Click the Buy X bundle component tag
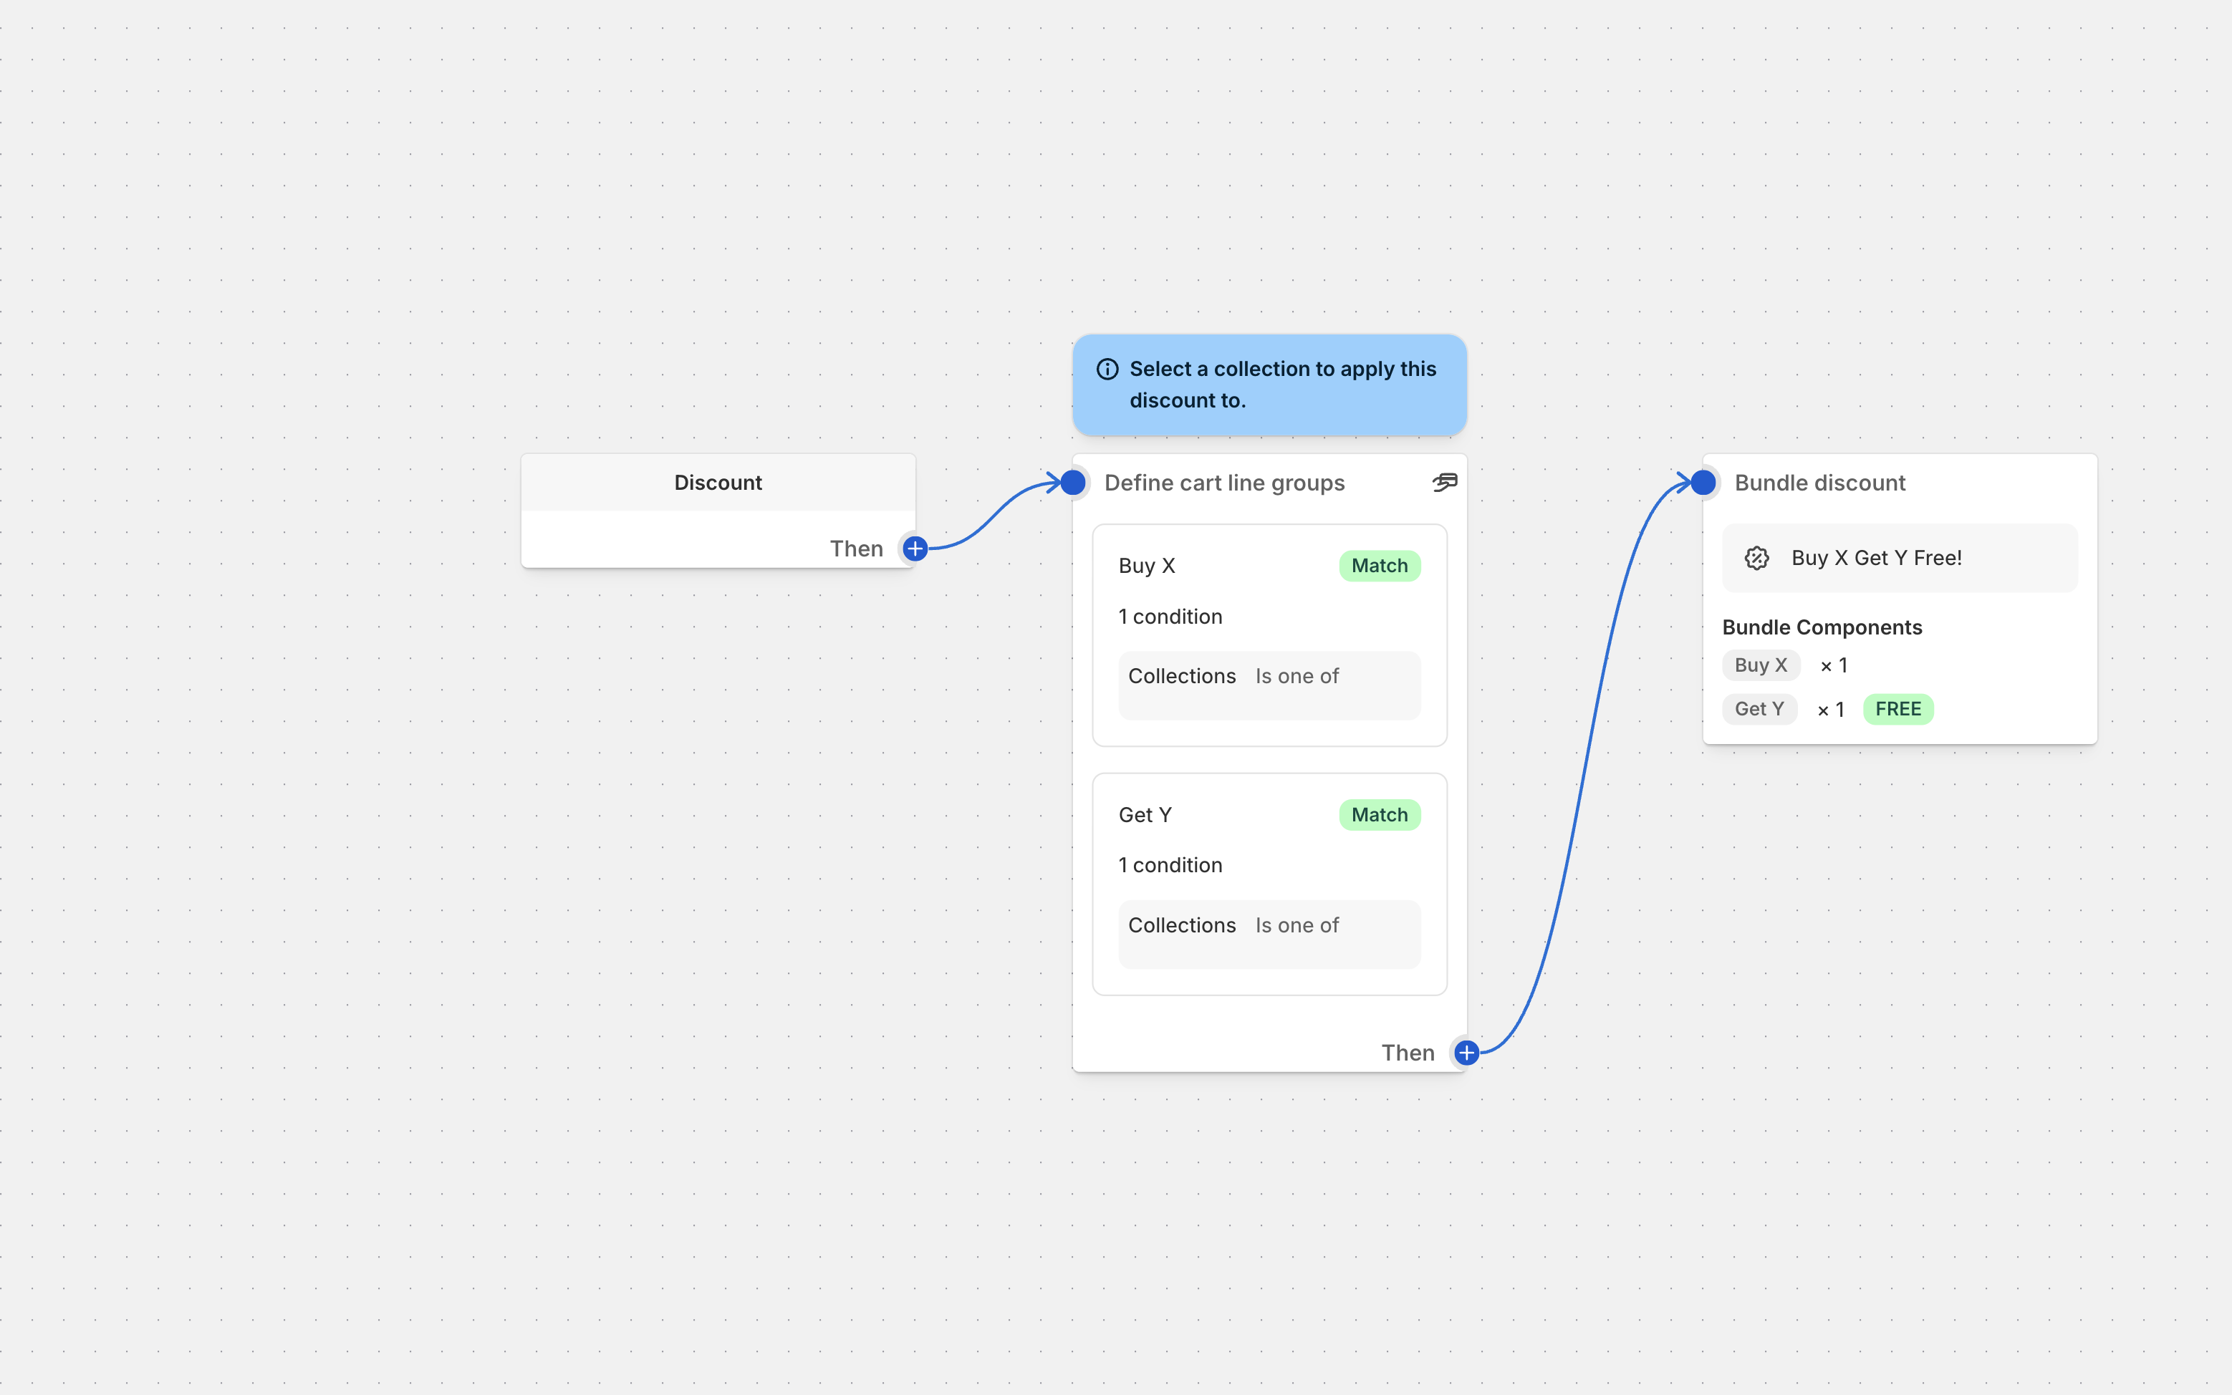The width and height of the screenshot is (2232, 1395). (1761, 665)
